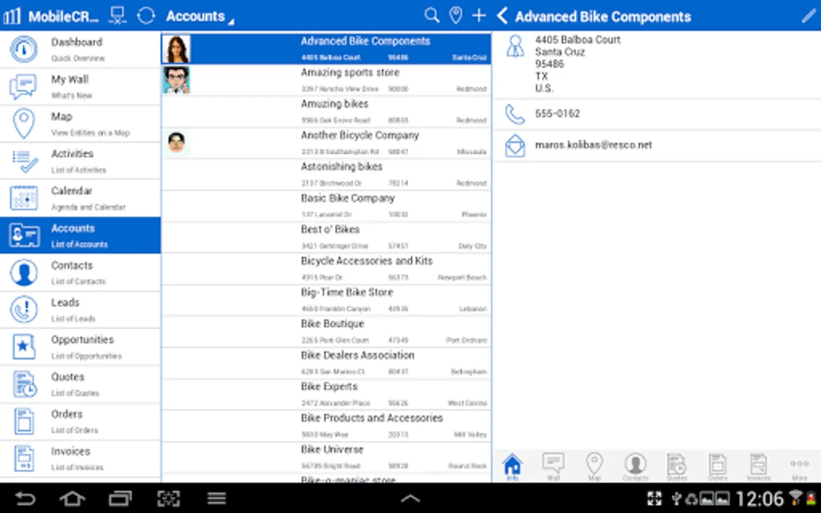Click the search magnifier icon

pos(432,15)
